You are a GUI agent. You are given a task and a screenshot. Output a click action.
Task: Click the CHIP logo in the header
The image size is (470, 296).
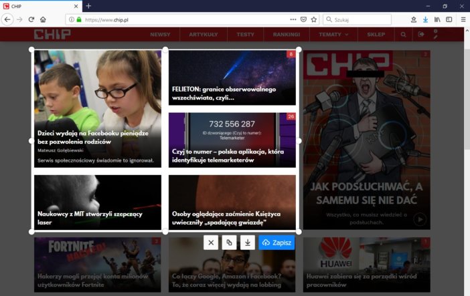point(52,35)
